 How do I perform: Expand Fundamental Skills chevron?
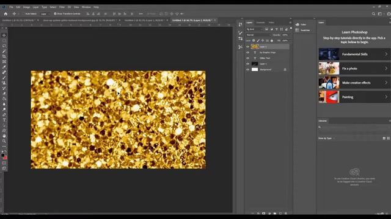[386, 54]
